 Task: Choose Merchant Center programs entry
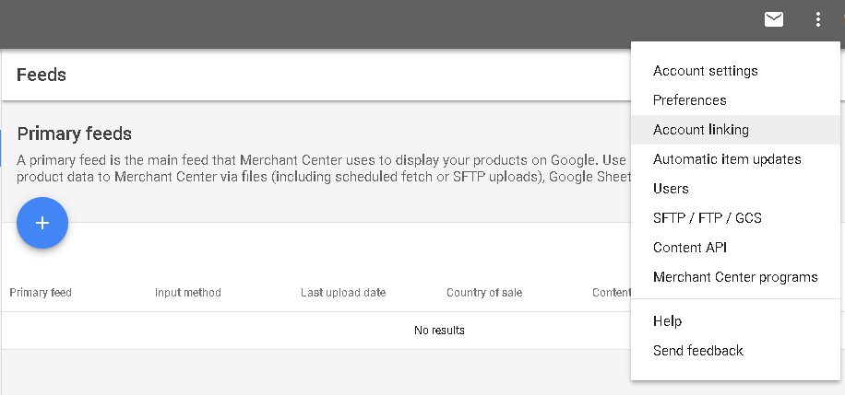coord(735,277)
